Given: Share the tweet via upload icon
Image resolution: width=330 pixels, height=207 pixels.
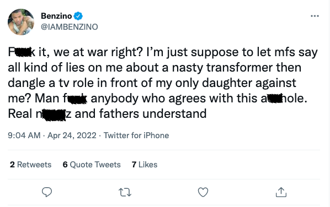Looking at the screenshot, I should 281,192.
